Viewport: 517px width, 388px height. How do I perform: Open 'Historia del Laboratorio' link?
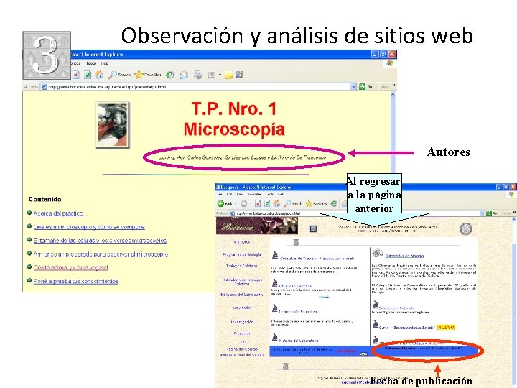click(299, 341)
